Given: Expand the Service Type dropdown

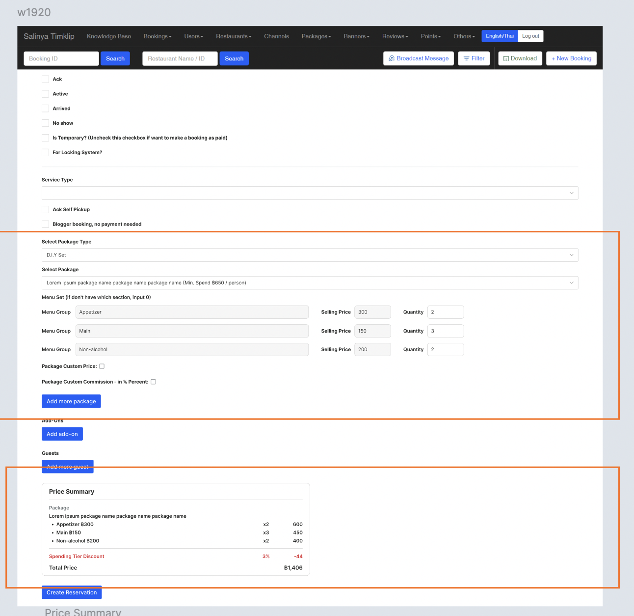Looking at the screenshot, I should [x=310, y=193].
